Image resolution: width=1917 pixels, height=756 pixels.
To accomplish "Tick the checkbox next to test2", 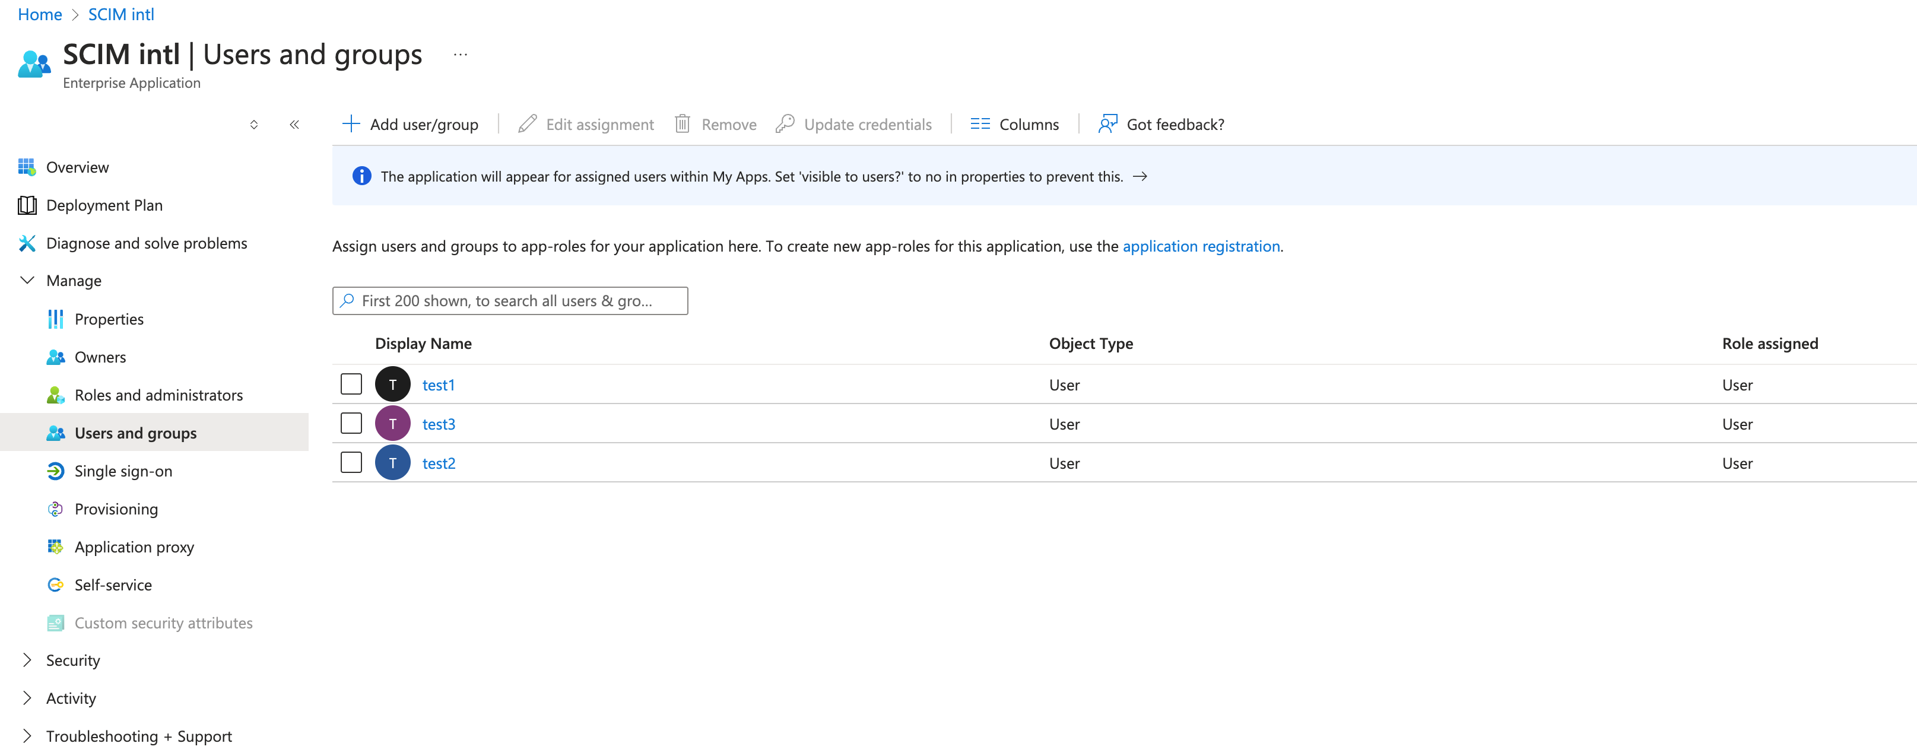I will (351, 463).
